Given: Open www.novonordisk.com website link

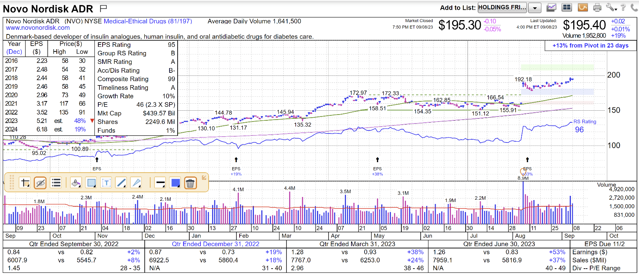Looking at the screenshot, I should click(x=38, y=28).
